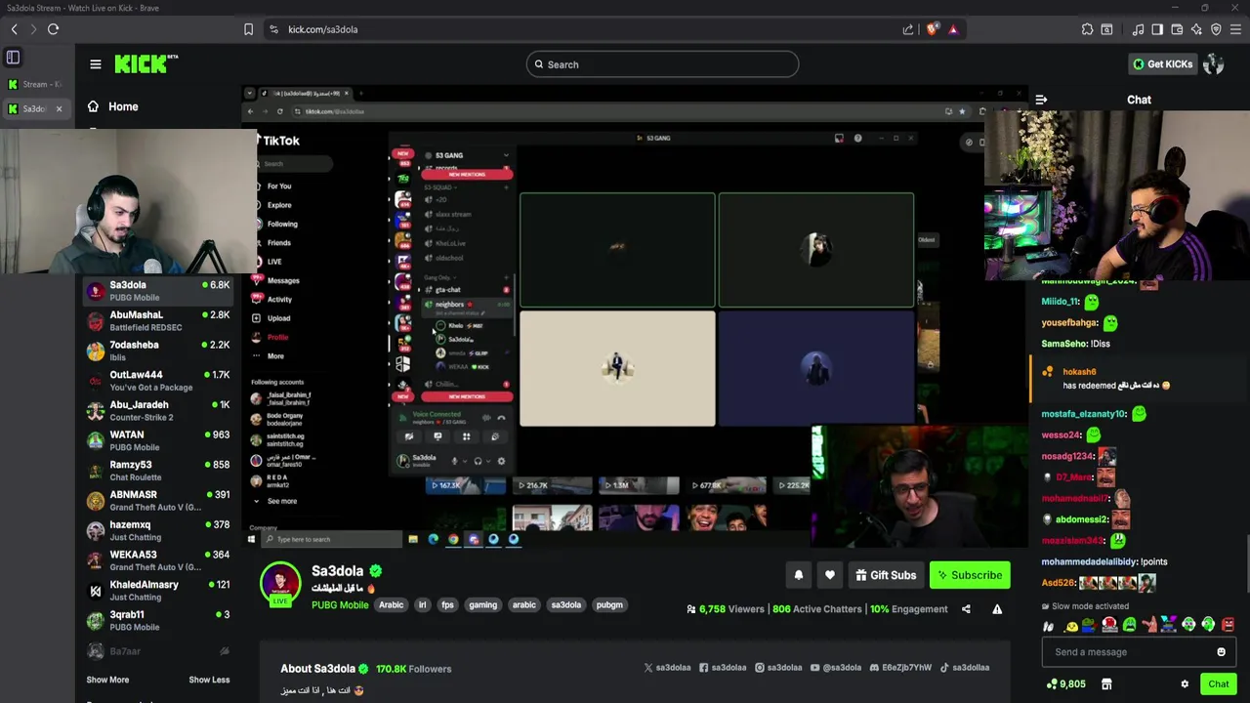Switch to the Stream vertical tab
The width and height of the screenshot is (1250, 703).
(35, 84)
